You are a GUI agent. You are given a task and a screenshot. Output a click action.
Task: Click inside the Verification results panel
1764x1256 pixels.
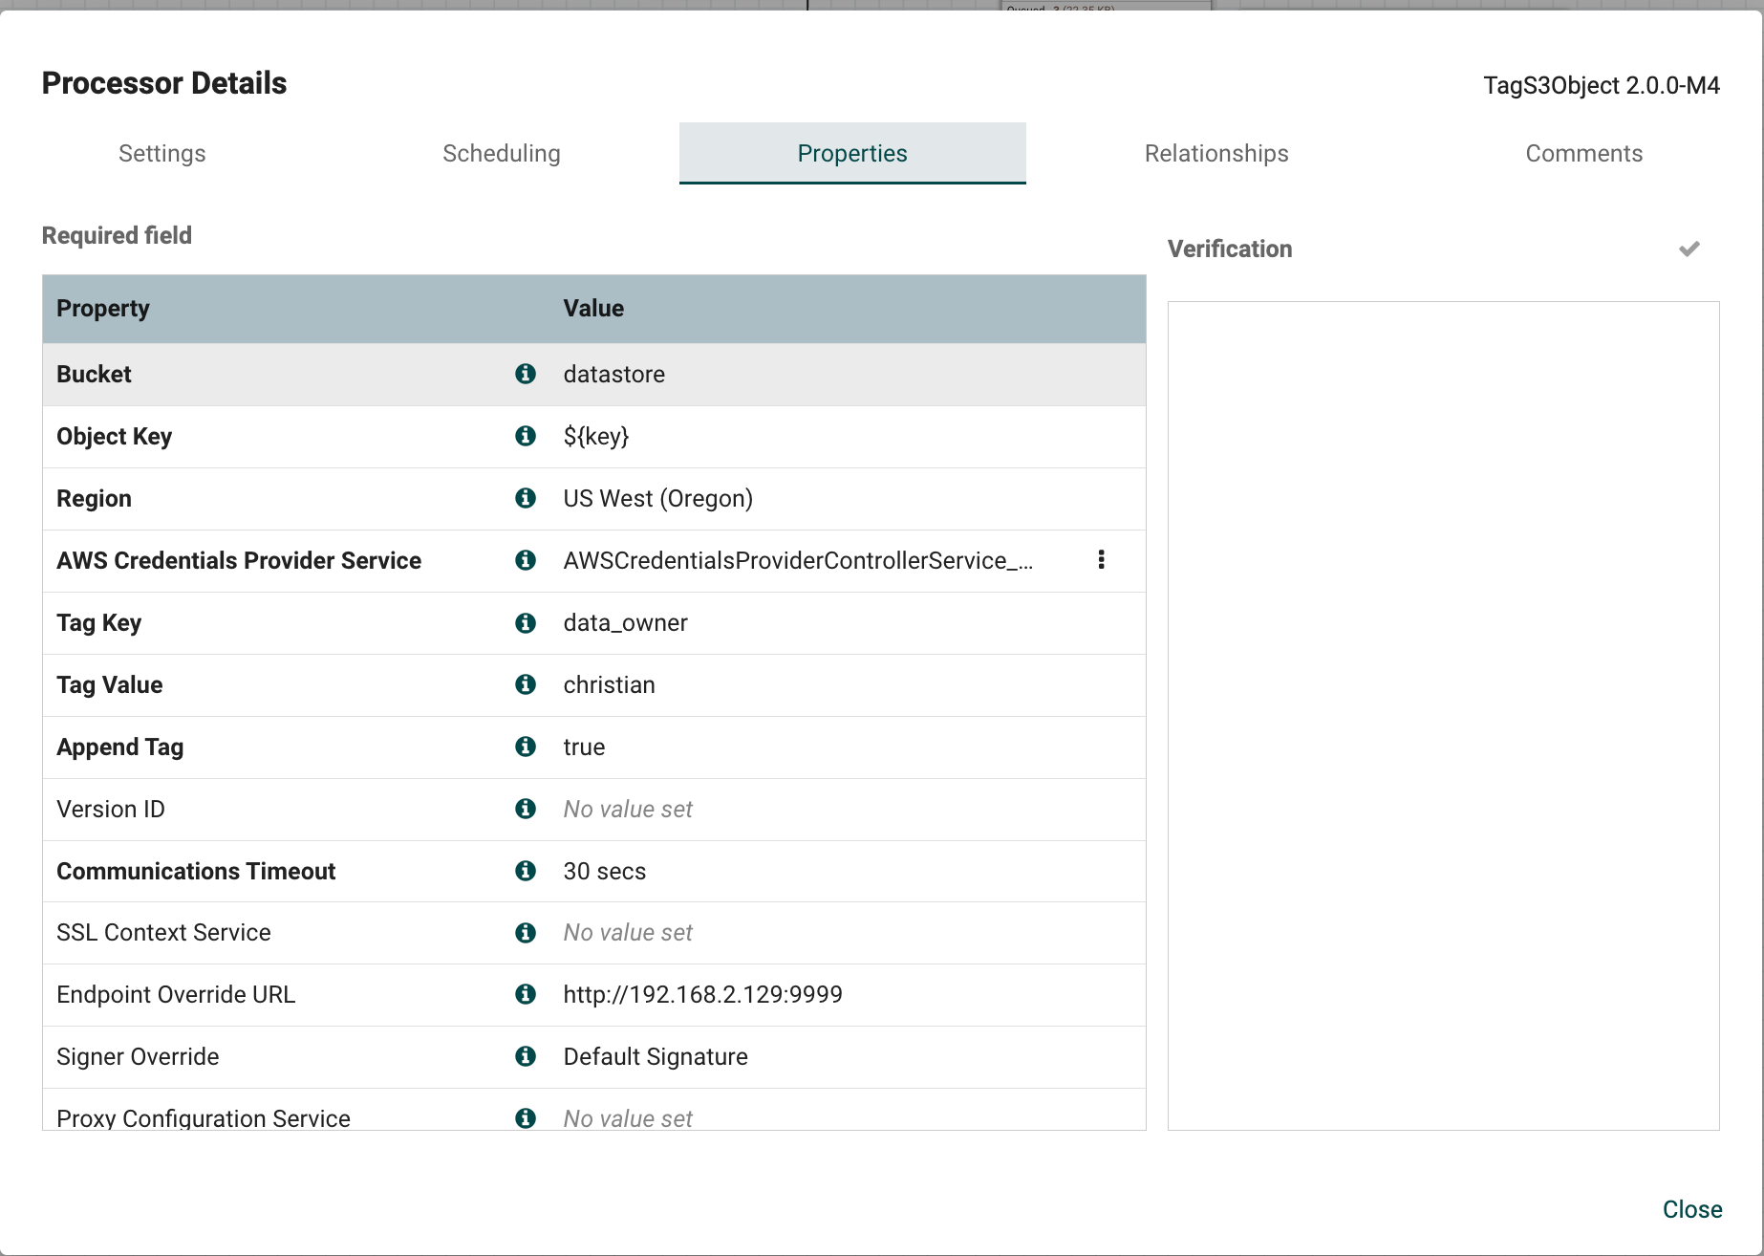[x=1443, y=716]
